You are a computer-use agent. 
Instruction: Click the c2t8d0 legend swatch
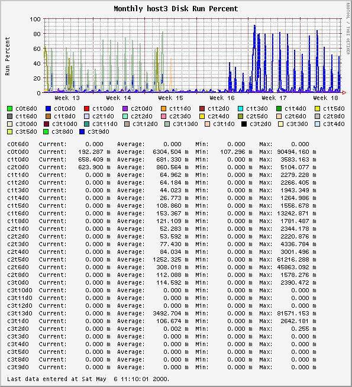[x=318, y=116]
